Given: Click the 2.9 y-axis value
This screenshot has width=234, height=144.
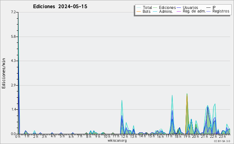Looking at the screenshot, I should pos(13,85).
